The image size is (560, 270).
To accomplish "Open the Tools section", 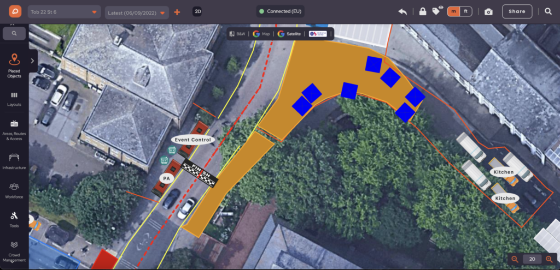I will pyautogui.click(x=14, y=219).
